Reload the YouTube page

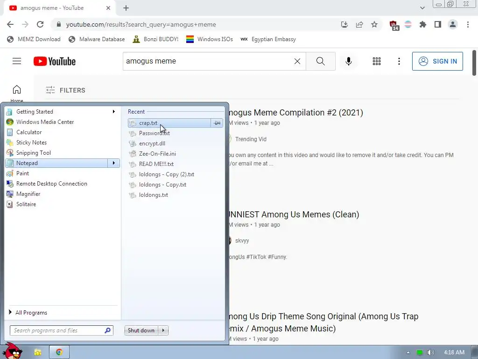click(40, 24)
